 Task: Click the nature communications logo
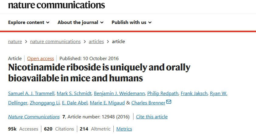tap(57, 5)
